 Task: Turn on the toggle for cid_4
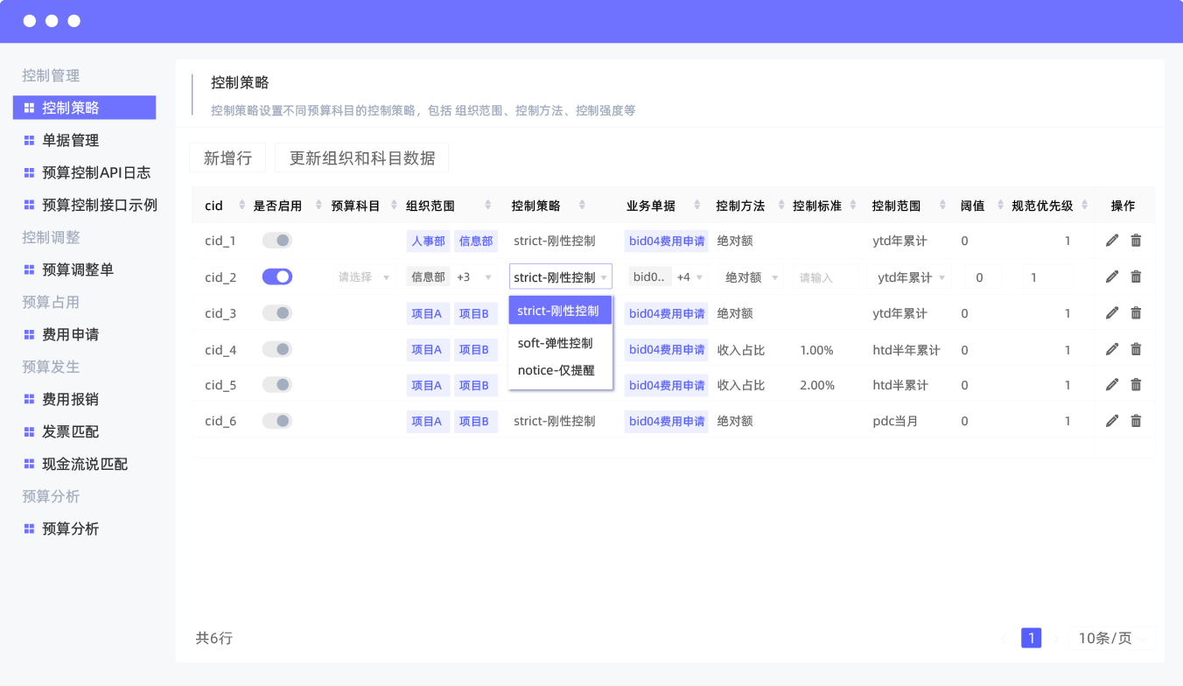point(277,349)
